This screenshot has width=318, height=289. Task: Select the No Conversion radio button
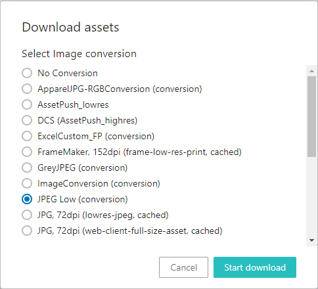click(27, 73)
